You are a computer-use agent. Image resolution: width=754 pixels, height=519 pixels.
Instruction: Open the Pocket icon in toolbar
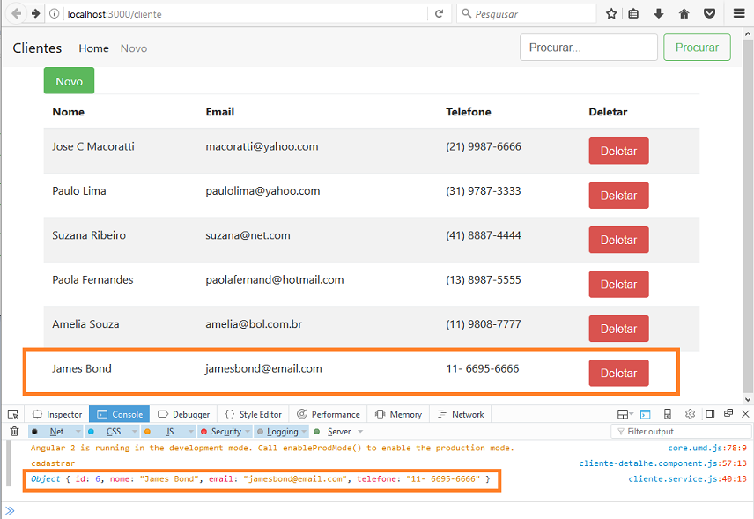(x=709, y=13)
